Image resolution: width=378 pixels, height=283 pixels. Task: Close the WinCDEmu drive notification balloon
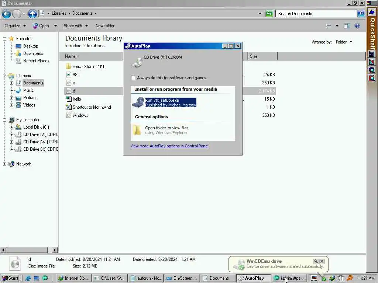pos(322,261)
